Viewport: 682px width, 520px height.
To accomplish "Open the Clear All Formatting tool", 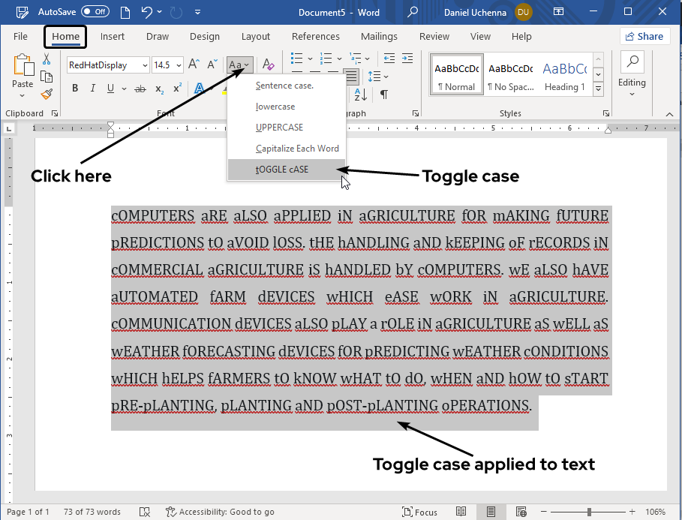I will click(x=268, y=64).
